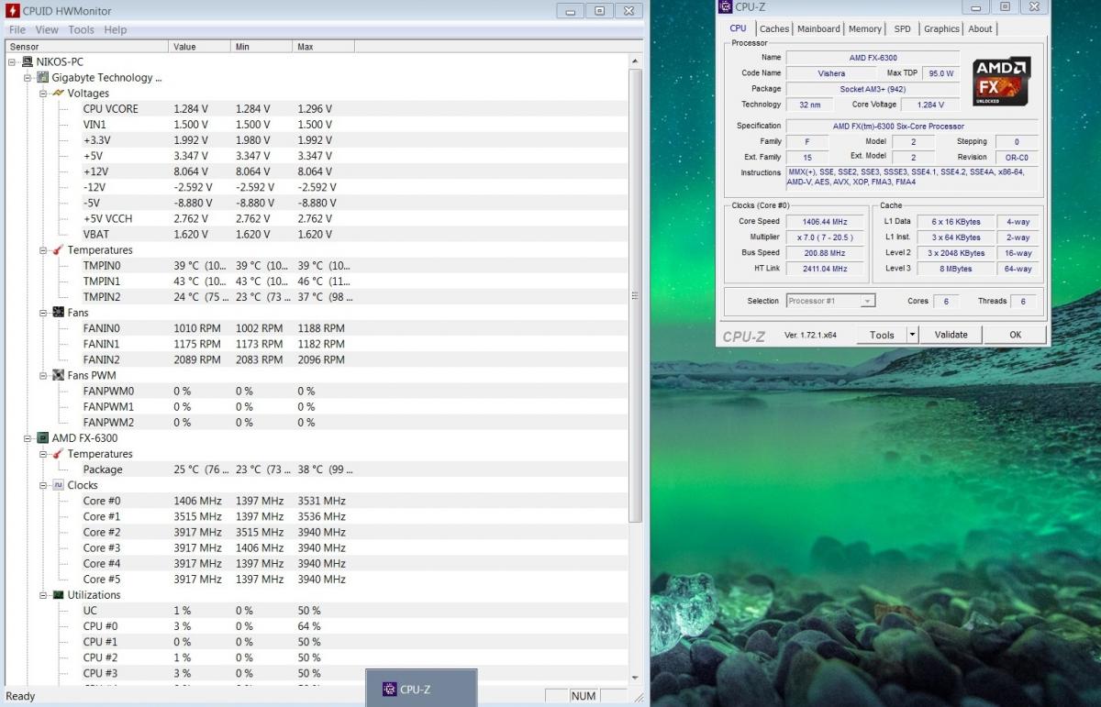Click the Max TDP value 95.0 W

(940, 73)
